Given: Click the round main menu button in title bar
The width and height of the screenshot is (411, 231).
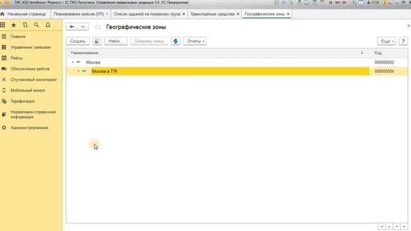Looking at the screenshot, I should [x=6, y=3].
